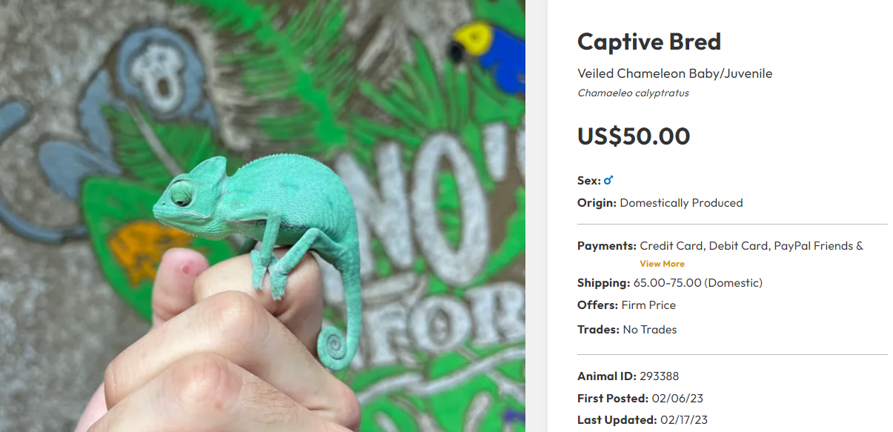Click the US$50.00 price
The height and width of the screenshot is (432, 893).
point(633,136)
